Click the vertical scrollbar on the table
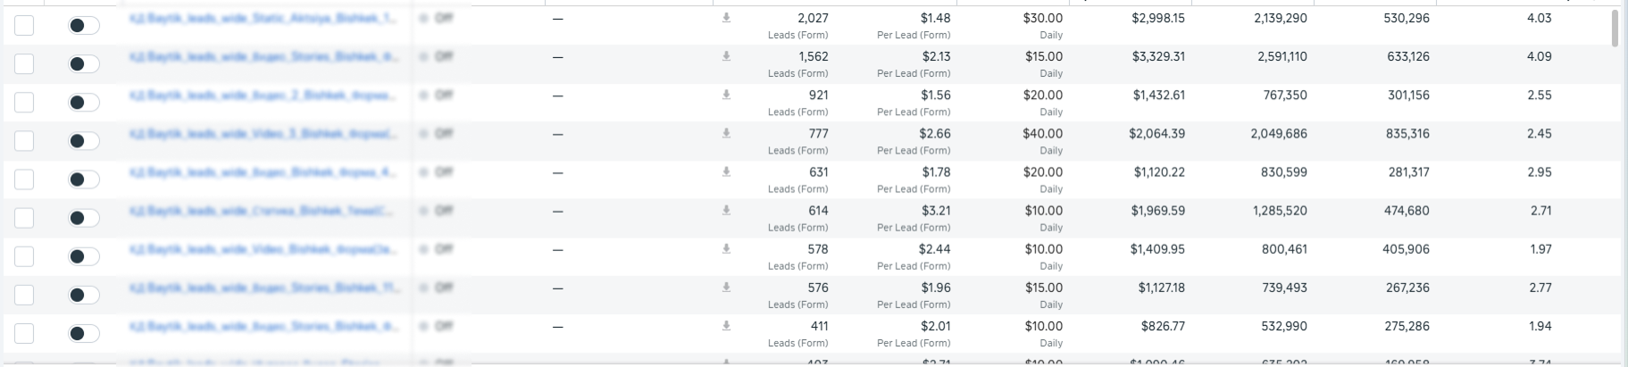Image resolution: width=1628 pixels, height=367 pixels. coord(1615,29)
